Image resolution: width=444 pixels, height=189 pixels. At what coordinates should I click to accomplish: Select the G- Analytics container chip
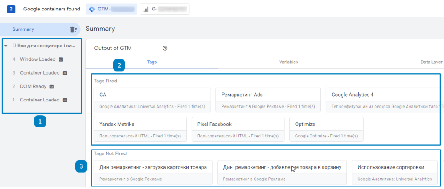164,9
